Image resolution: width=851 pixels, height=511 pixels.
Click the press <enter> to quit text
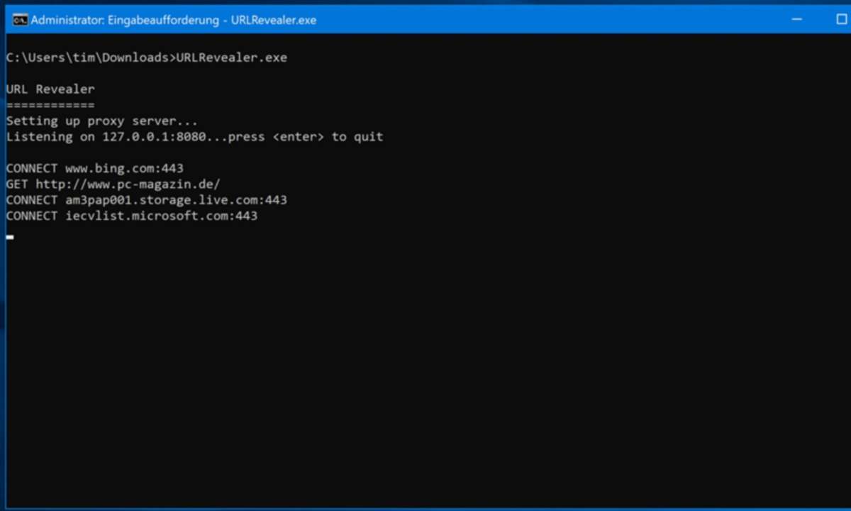(x=306, y=136)
